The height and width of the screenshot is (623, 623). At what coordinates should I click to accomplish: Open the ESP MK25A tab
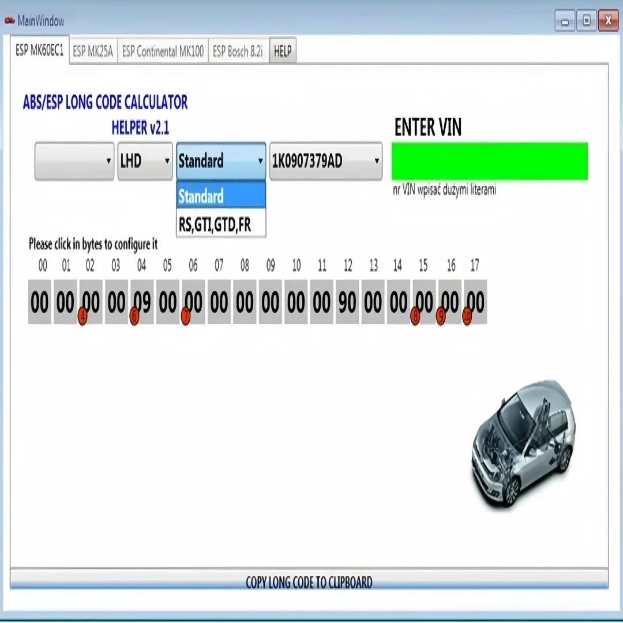click(93, 51)
